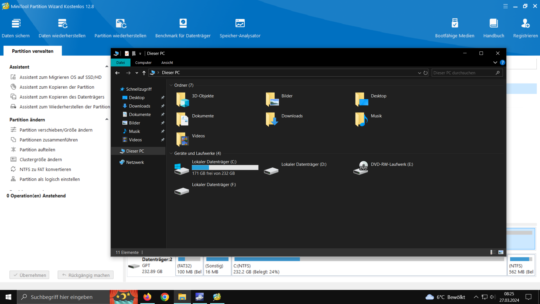The width and height of the screenshot is (540, 304).
Task: Click the Dieser PC durchsuchen search field
Action: click(463, 73)
